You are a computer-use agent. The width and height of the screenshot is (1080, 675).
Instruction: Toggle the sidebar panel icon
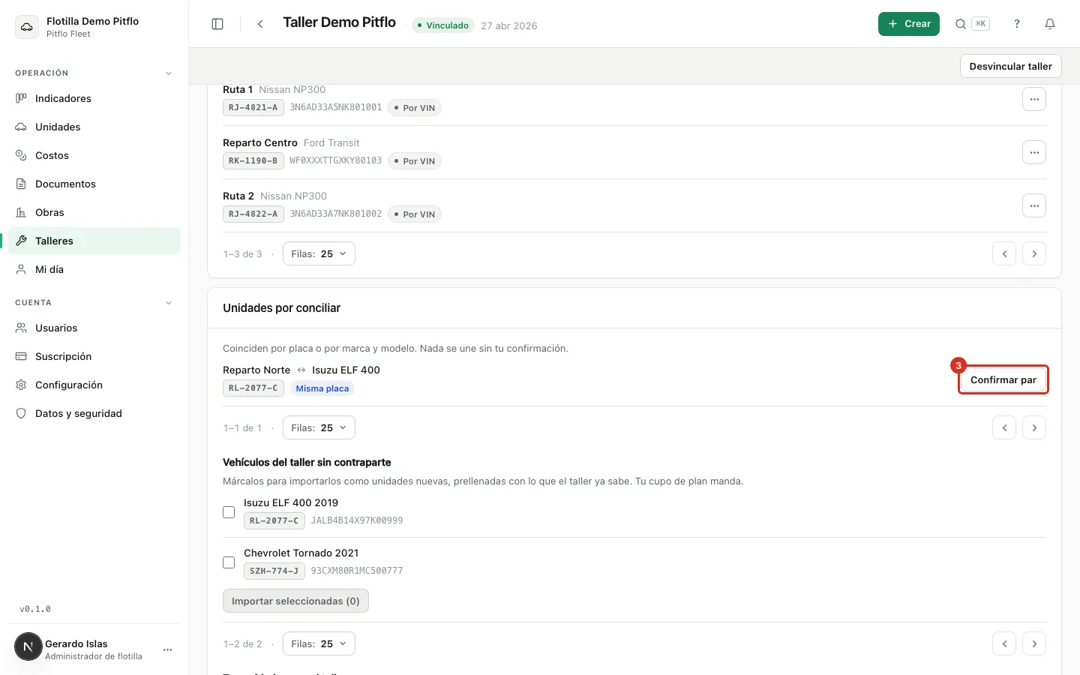coord(217,24)
